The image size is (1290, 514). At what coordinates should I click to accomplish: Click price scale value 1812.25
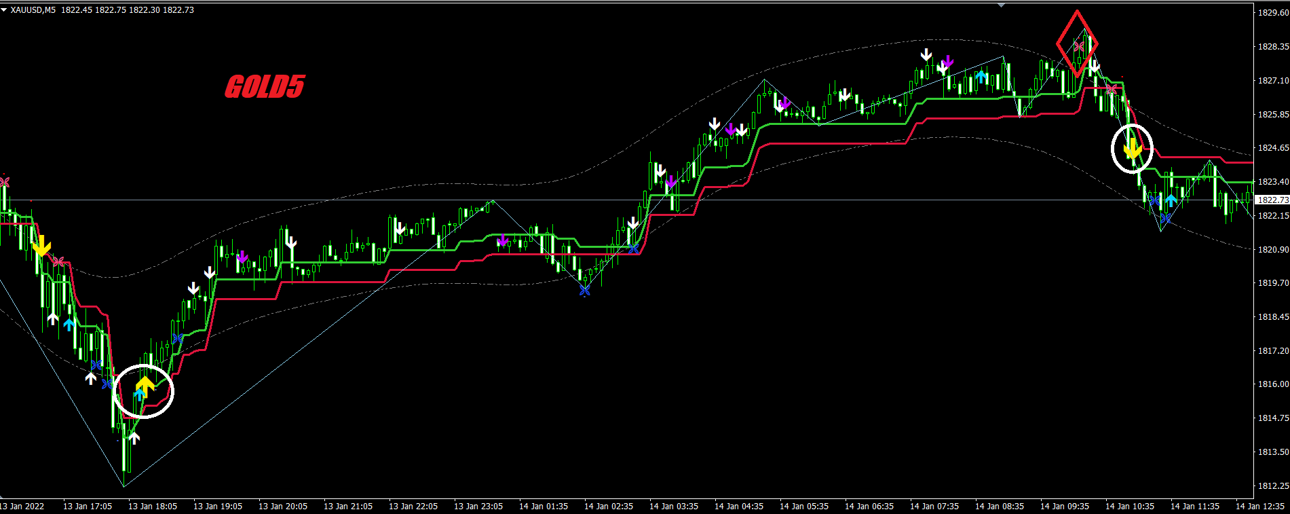pyautogui.click(x=1274, y=486)
